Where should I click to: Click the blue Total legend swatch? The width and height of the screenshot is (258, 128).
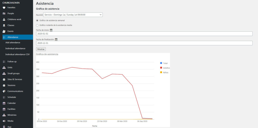[x=161, y=63]
